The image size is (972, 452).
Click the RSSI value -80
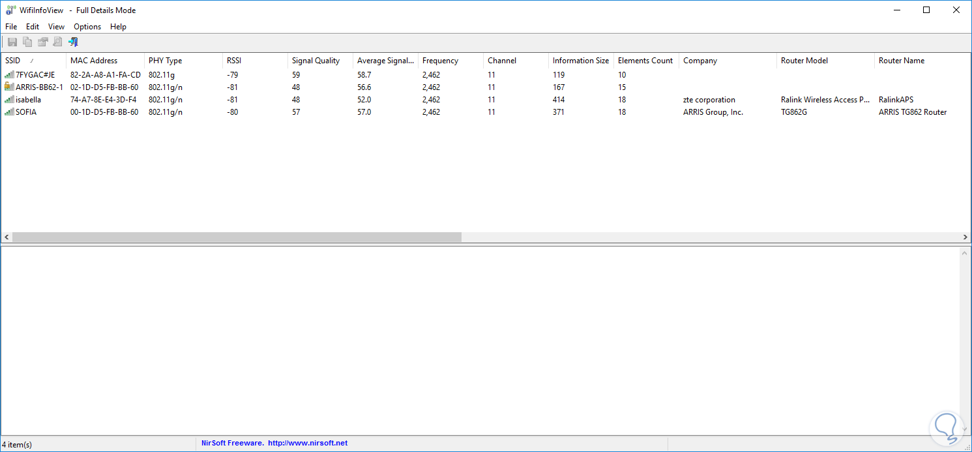click(233, 112)
